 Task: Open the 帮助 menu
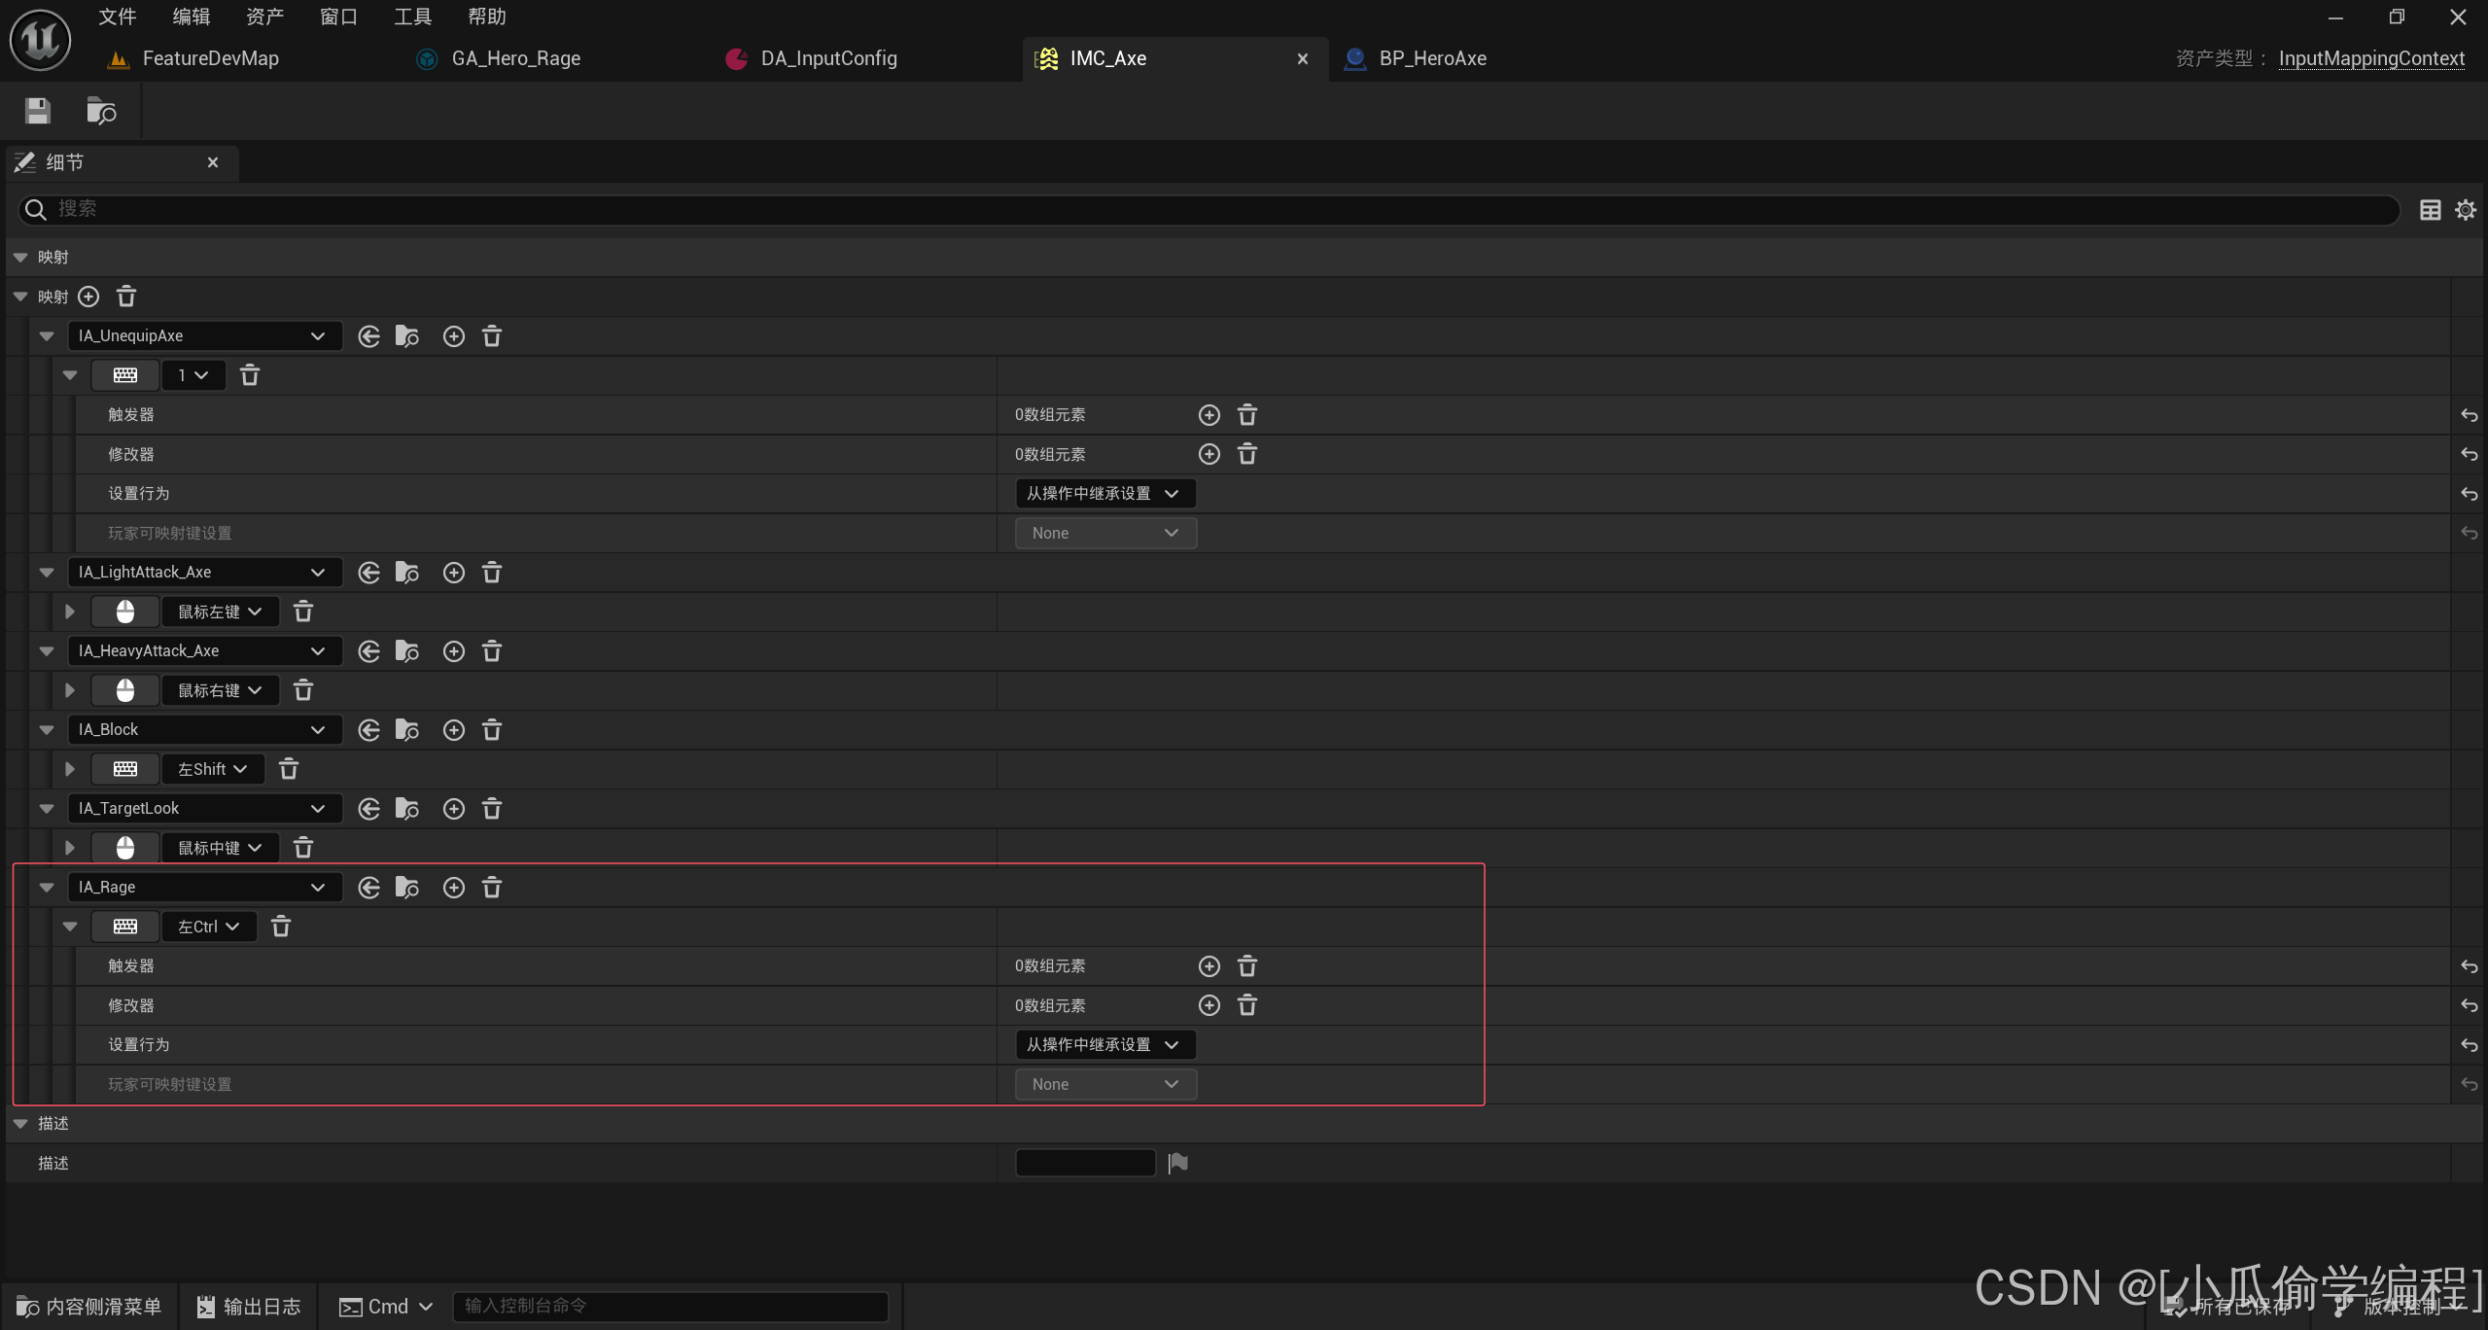click(x=487, y=17)
